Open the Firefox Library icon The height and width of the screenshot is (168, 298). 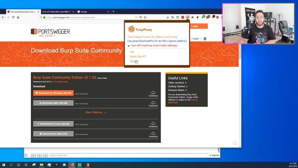[x=173, y=17]
